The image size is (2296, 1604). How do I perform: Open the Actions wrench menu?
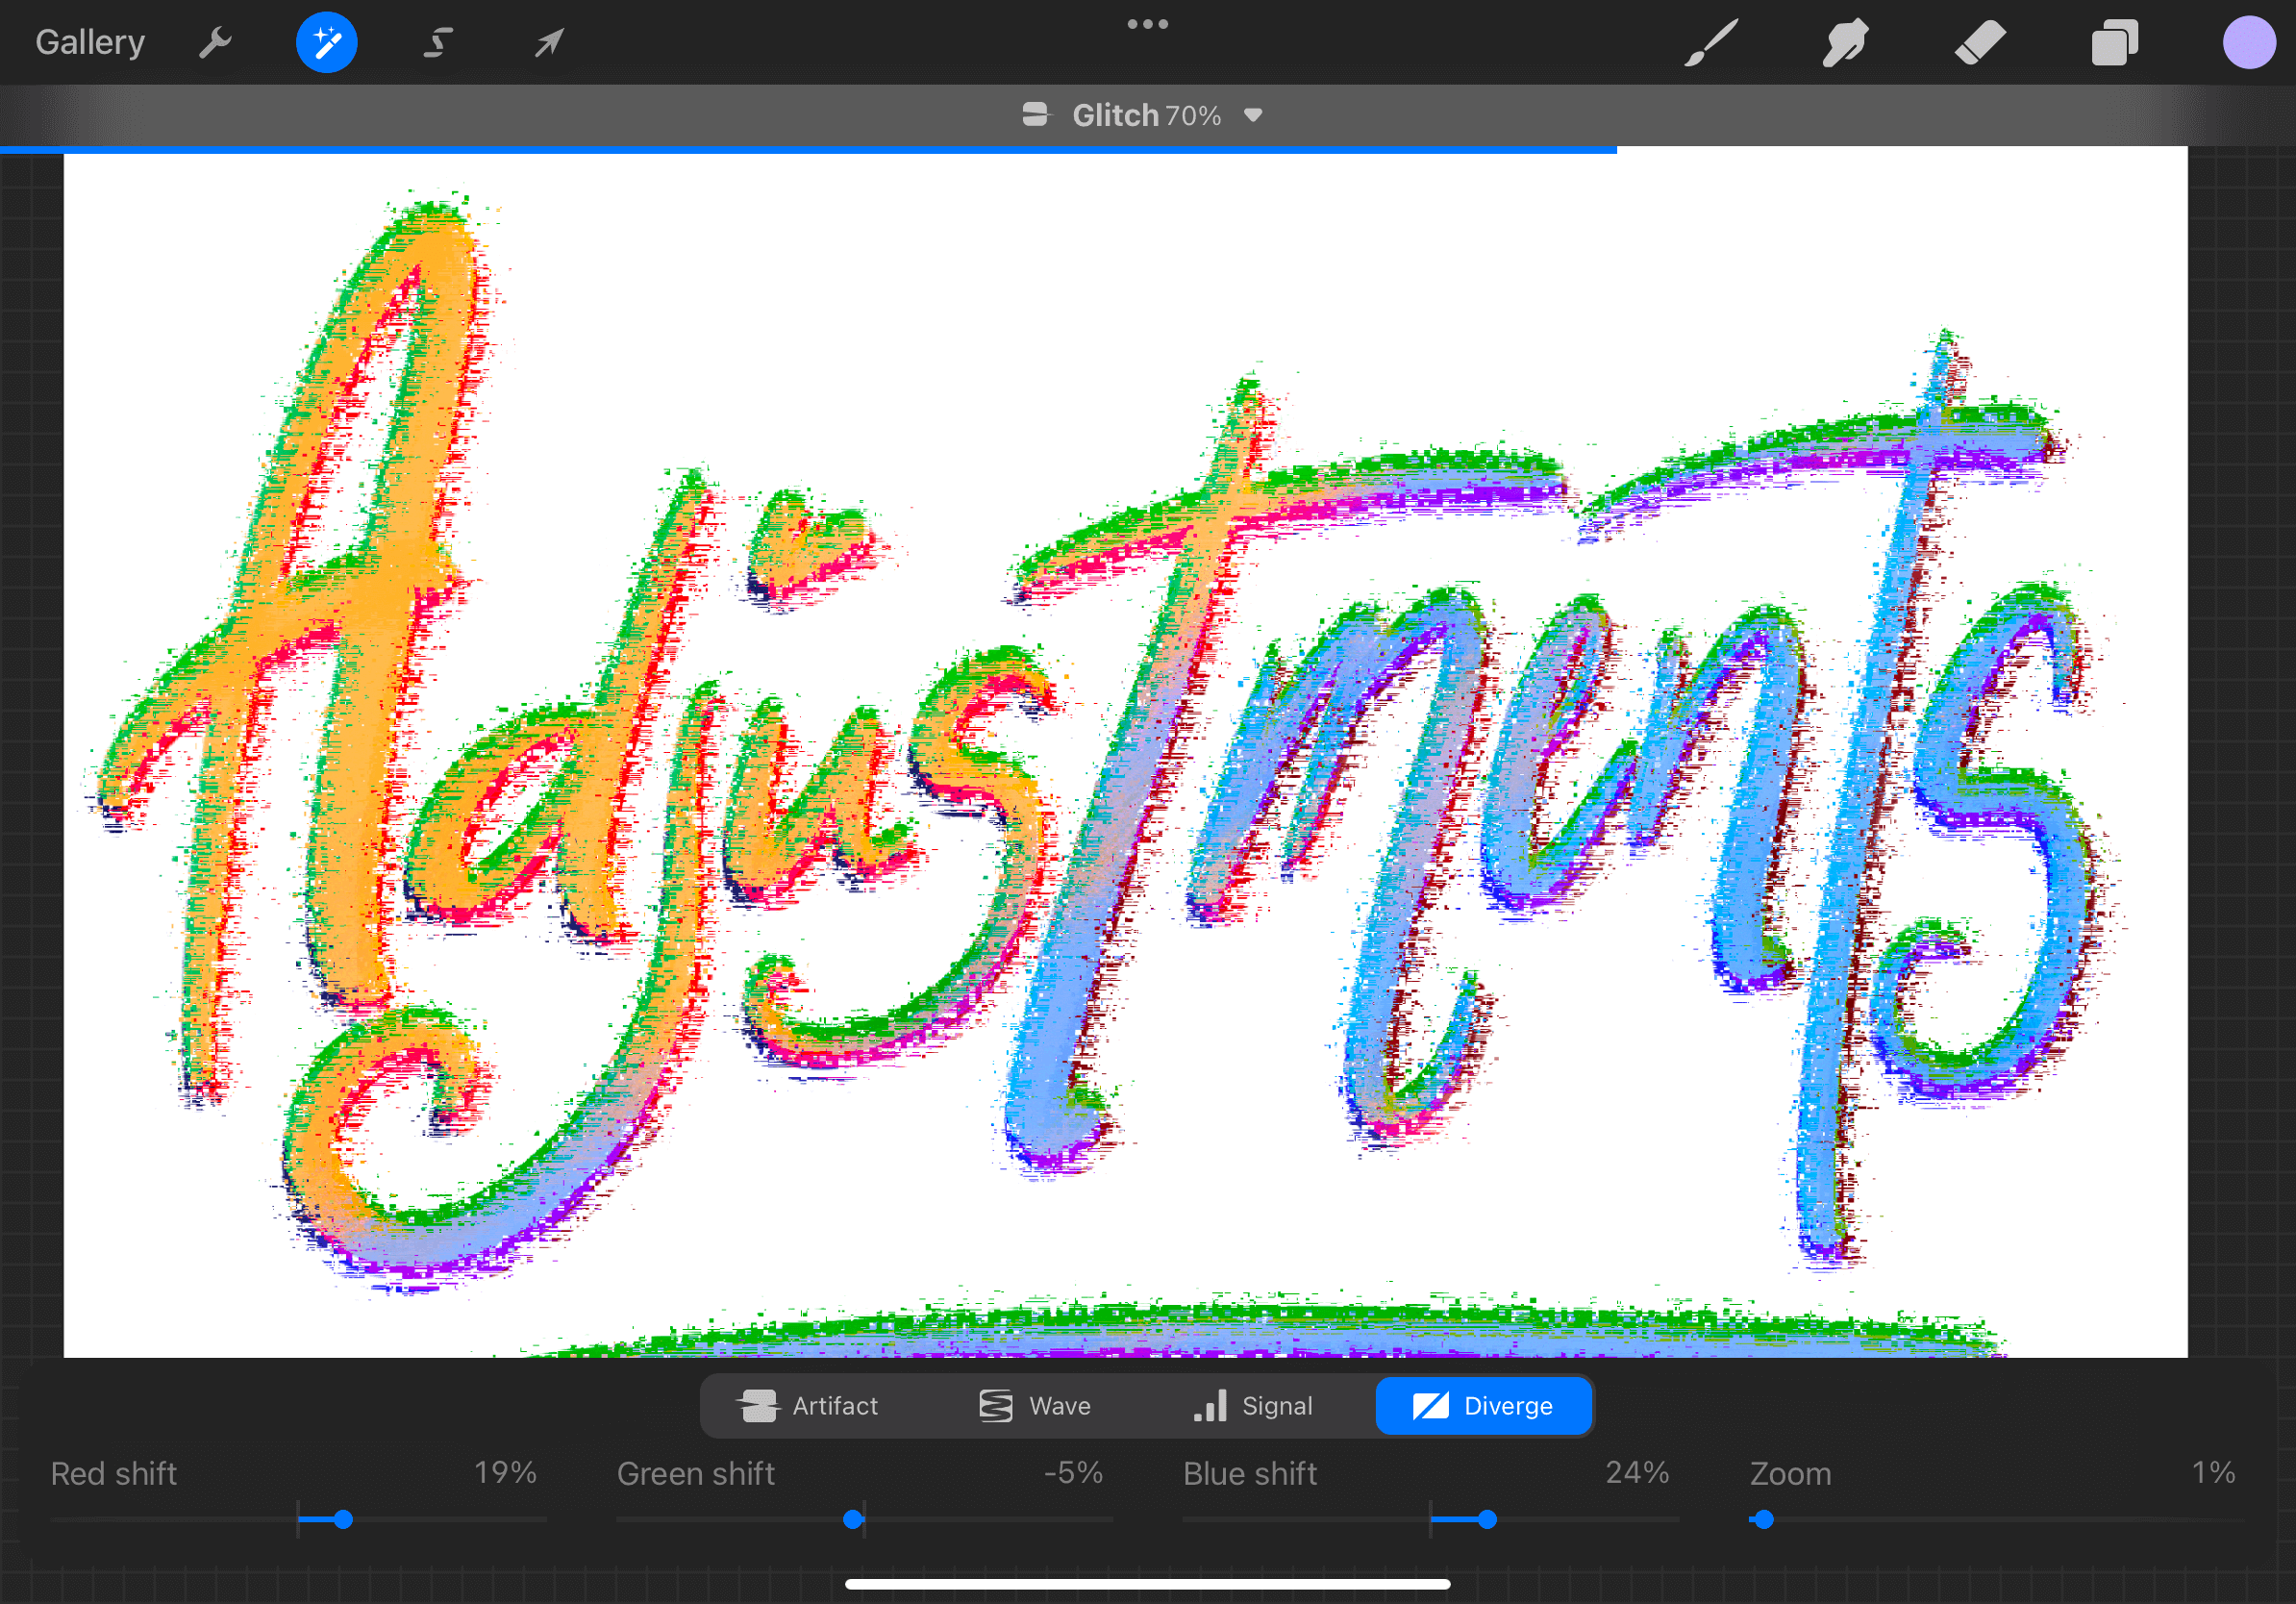[x=215, y=42]
